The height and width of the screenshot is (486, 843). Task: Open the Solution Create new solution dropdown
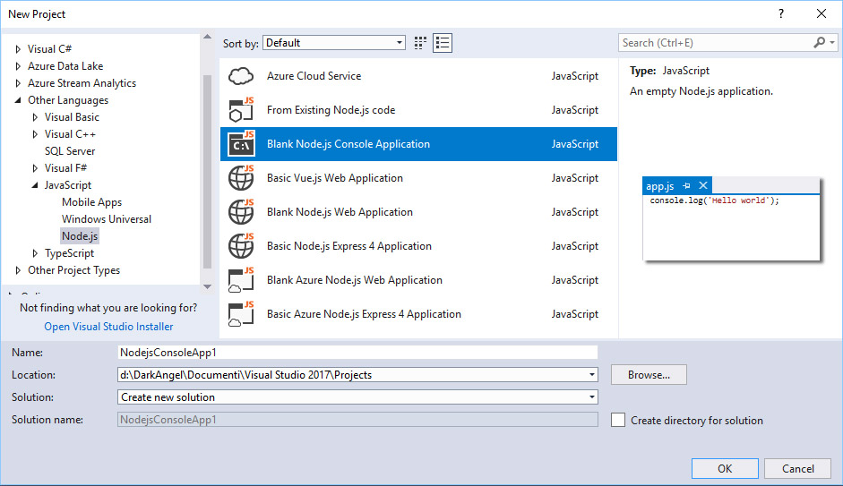pyautogui.click(x=591, y=397)
